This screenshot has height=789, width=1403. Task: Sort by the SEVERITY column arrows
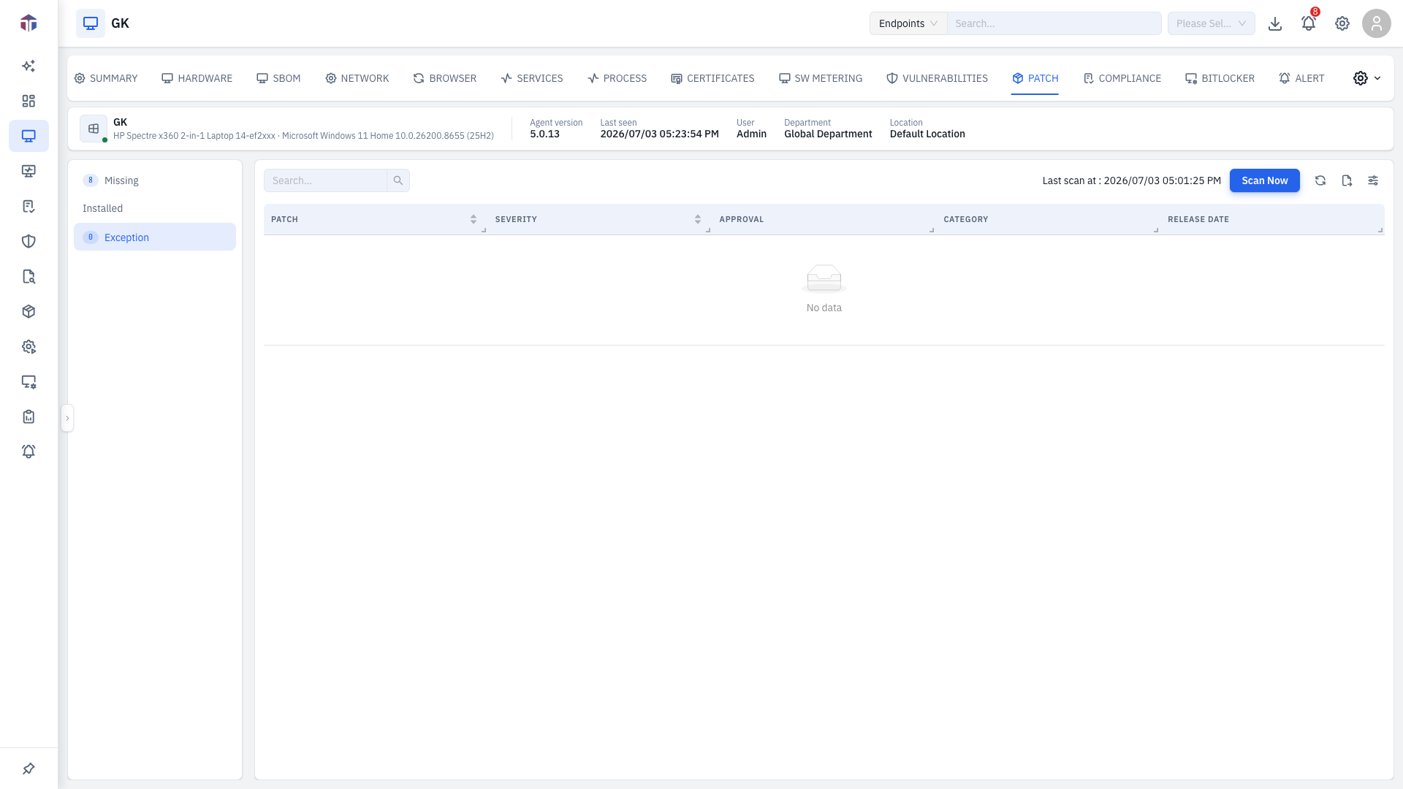698,219
